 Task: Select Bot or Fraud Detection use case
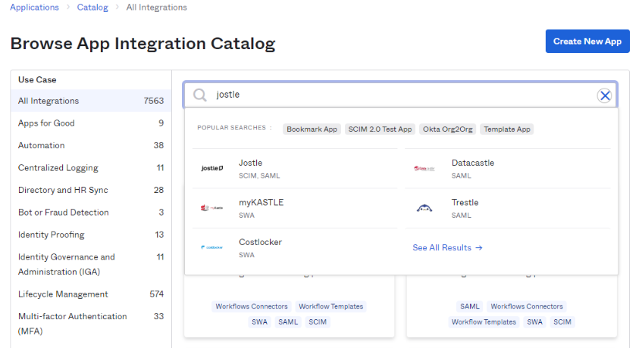91,213
